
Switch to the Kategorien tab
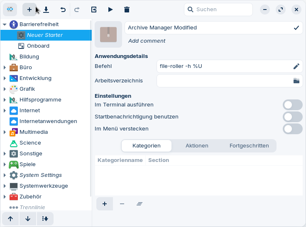click(147, 146)
